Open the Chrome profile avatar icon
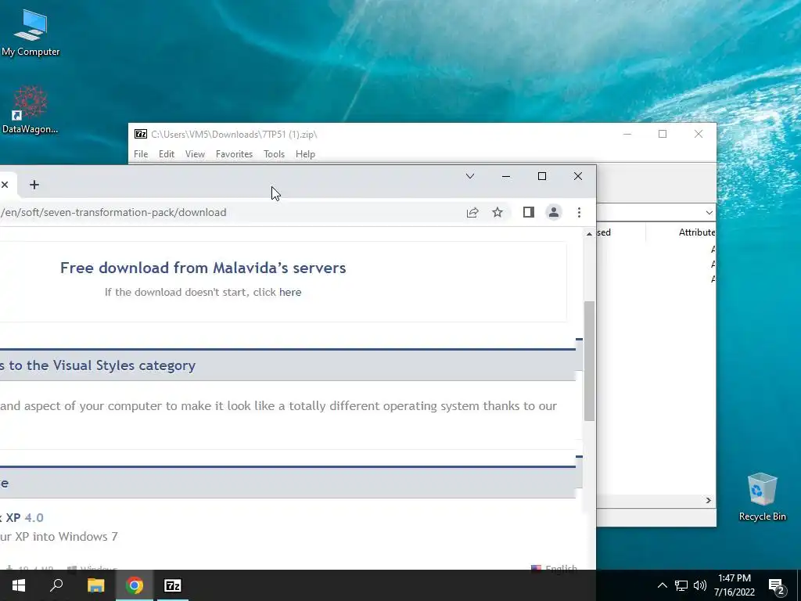 point(554,213)
